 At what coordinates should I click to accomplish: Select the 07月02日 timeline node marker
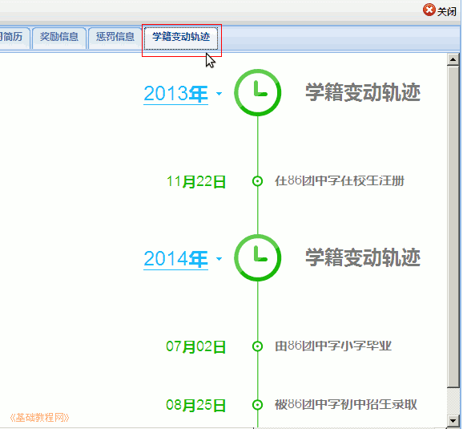[x=257, y=346]
